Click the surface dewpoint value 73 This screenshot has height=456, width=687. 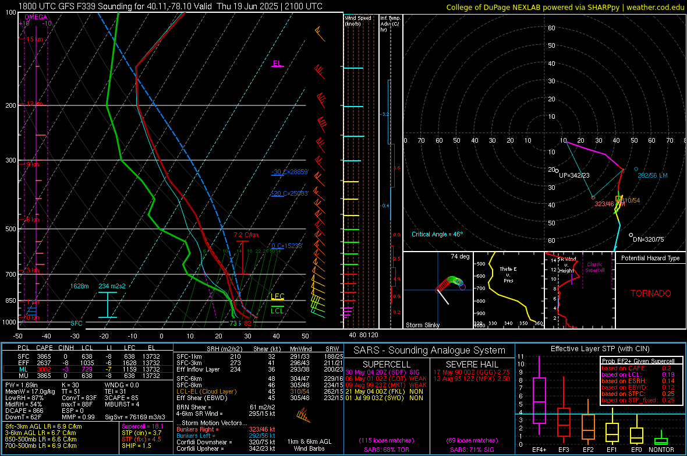pyautogui.click(x=233, y=323)
